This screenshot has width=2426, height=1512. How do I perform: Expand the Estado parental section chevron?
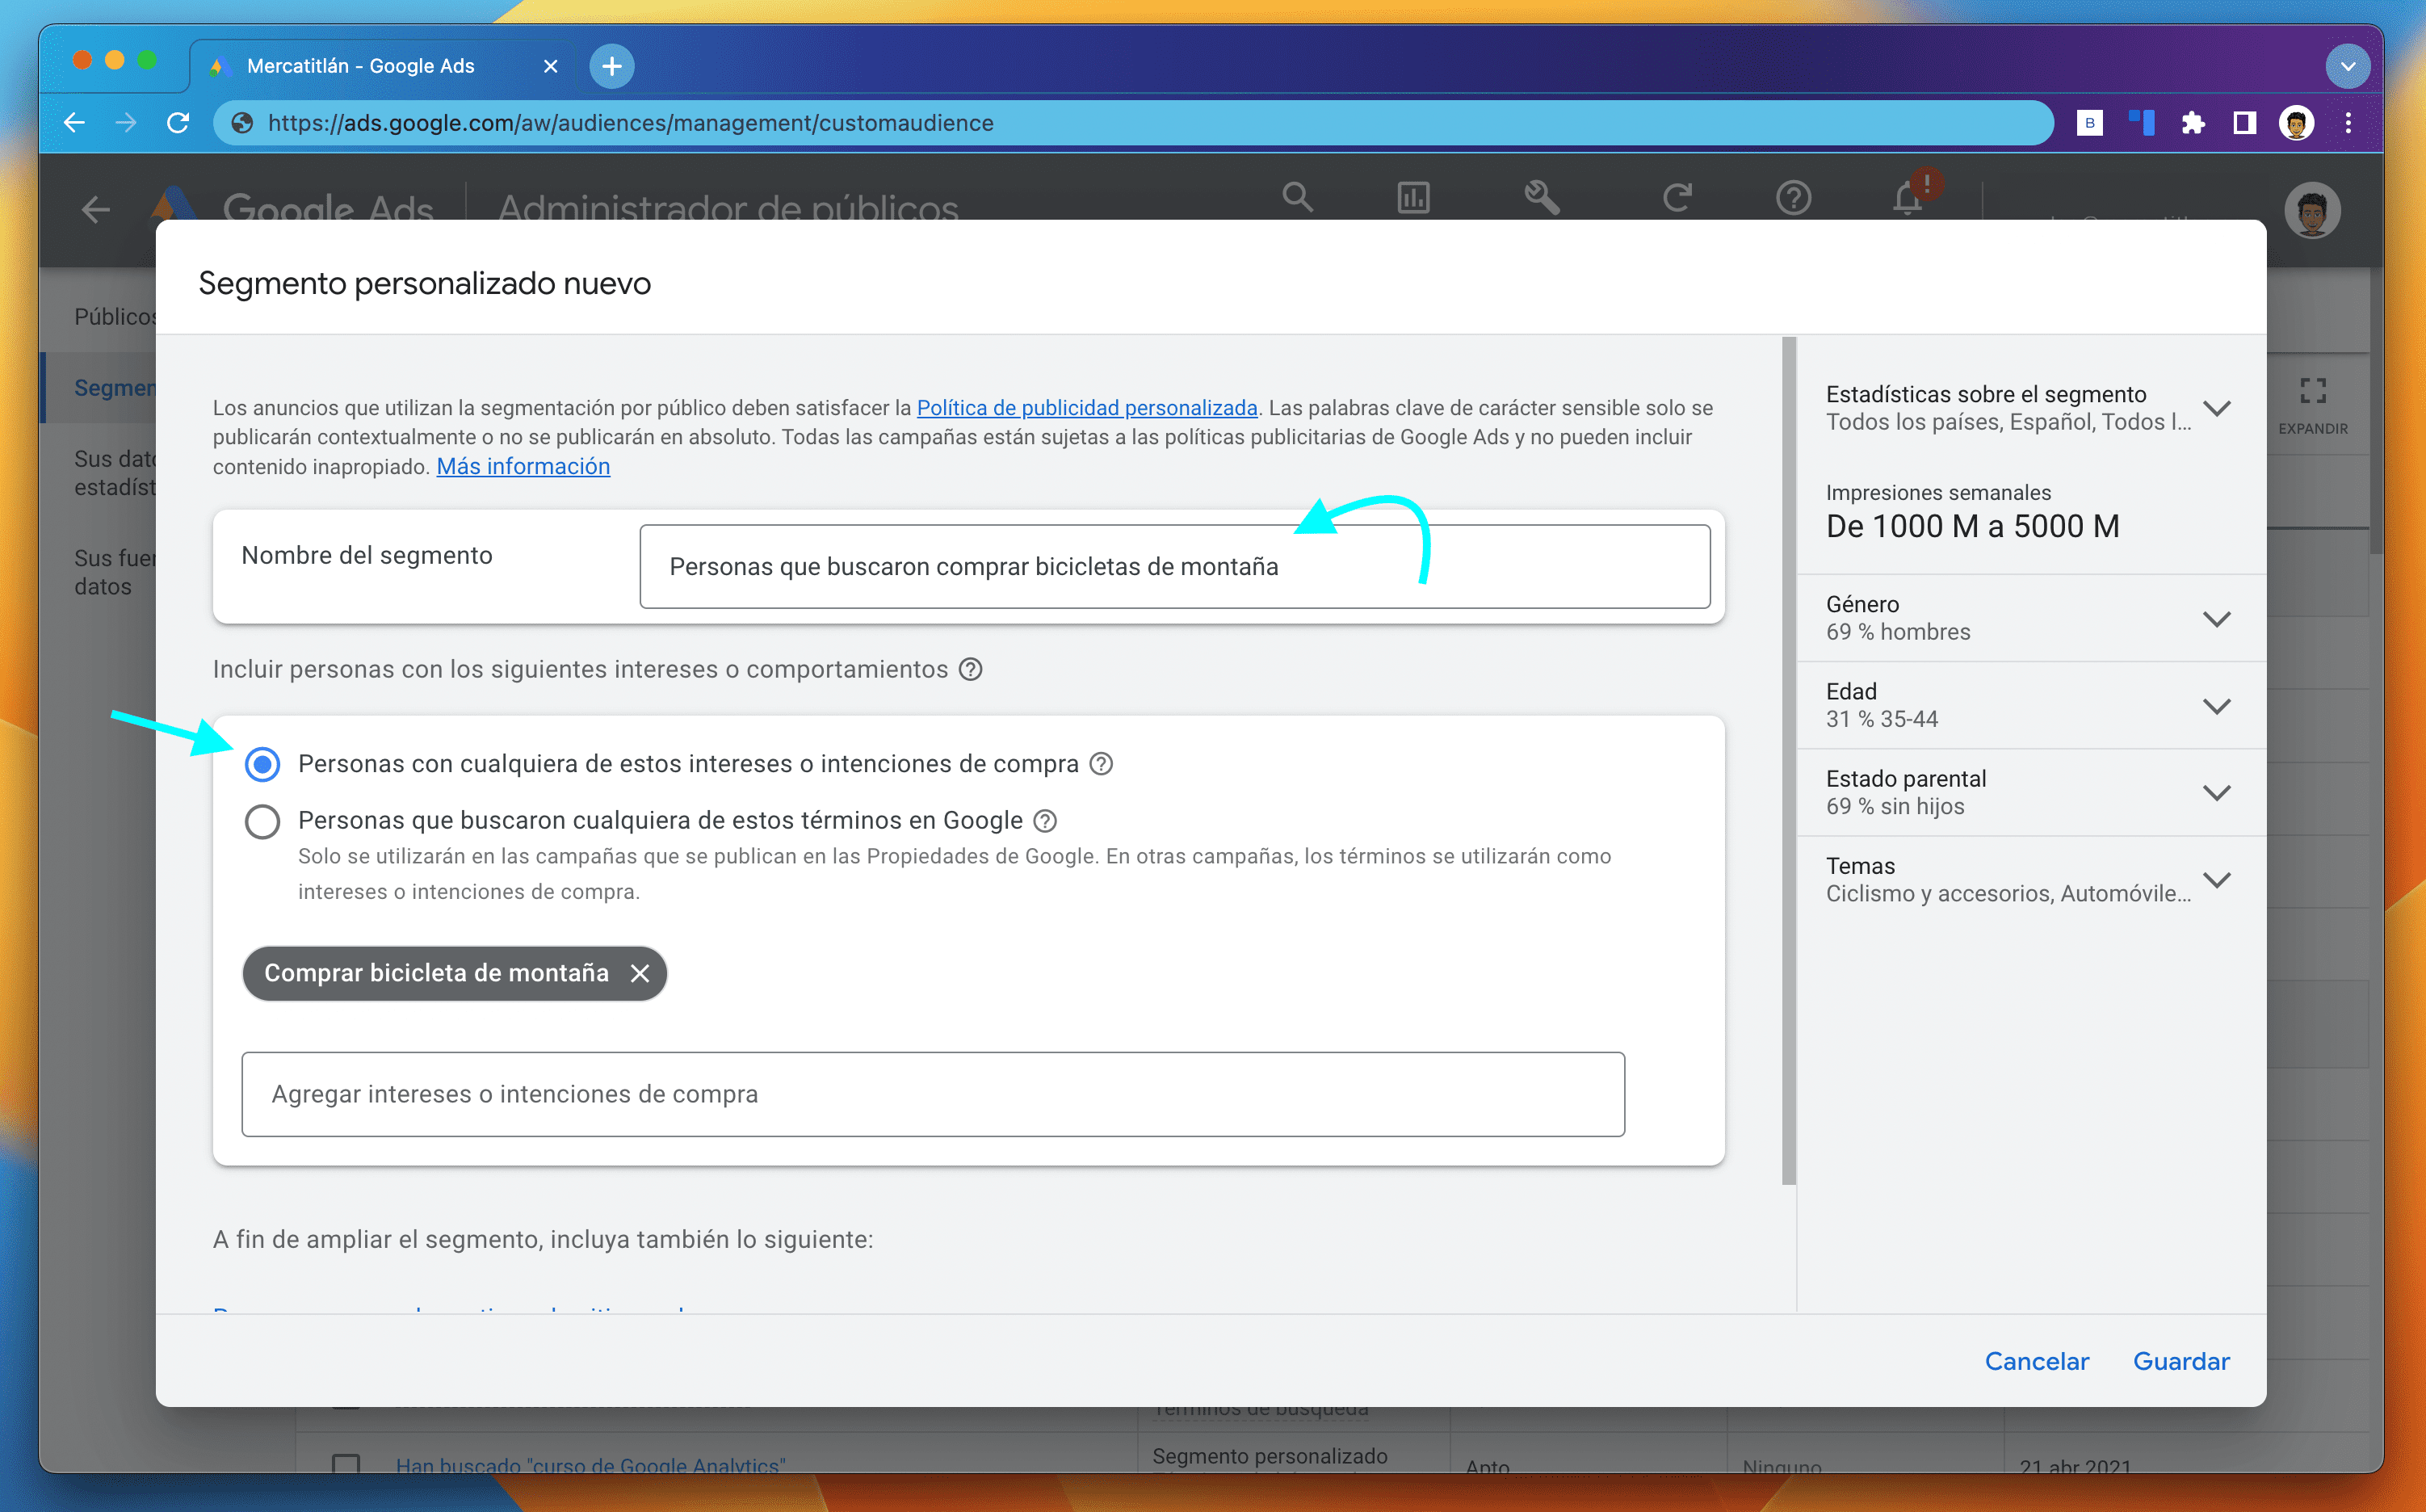click(2216, 793)
